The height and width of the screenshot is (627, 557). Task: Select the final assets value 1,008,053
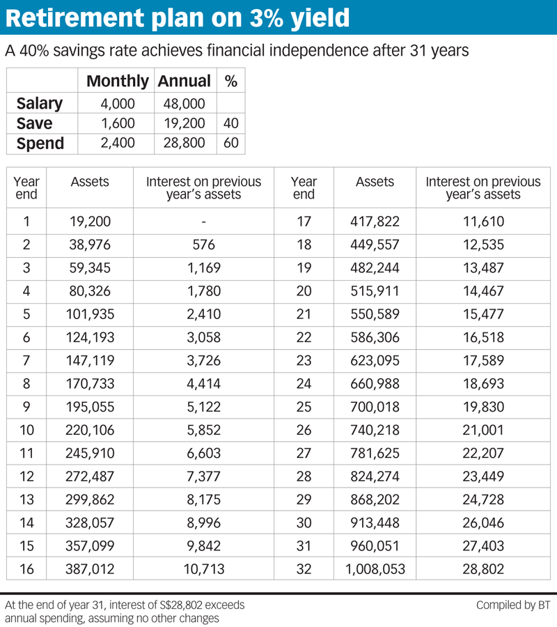tap(375, 569)
